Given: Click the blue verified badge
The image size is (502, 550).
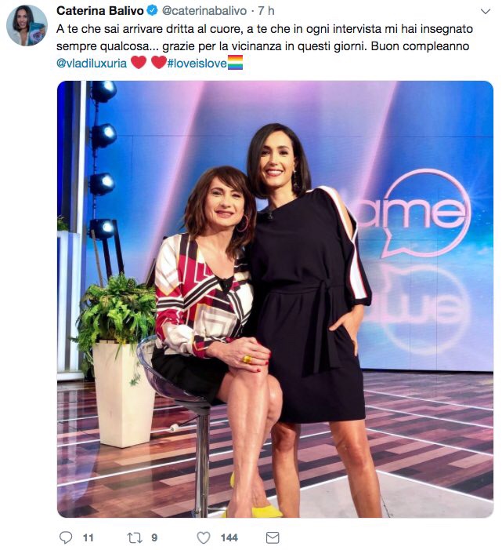Looking at the screenshot, I should click(x=152, y=11).
